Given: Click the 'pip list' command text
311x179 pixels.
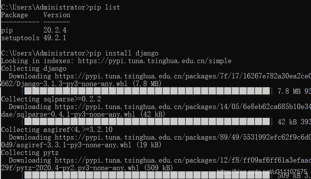Looking at the screenshot, I should click(104, 7).
